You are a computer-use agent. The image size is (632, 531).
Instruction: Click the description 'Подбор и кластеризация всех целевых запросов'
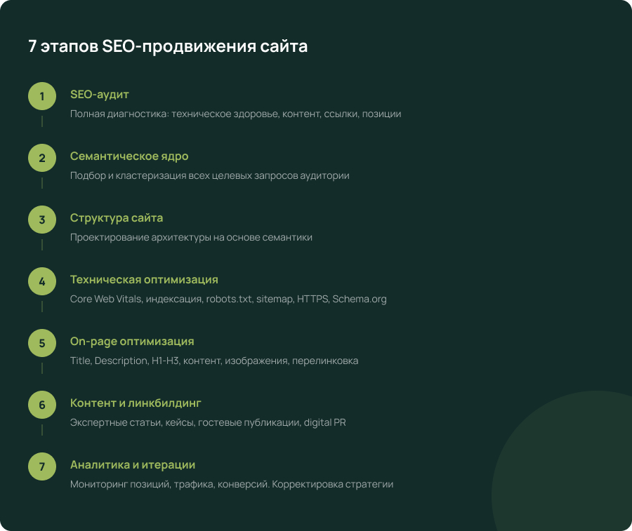click(x=209, y=175)
